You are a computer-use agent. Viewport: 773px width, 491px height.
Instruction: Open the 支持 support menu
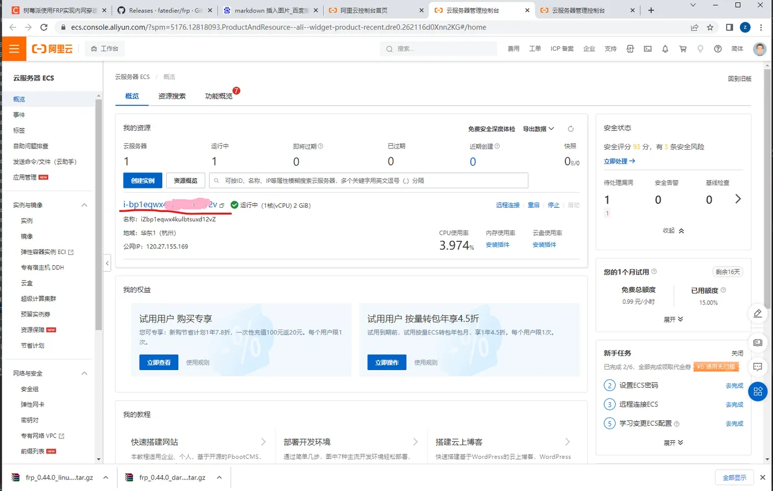pos(610,49)
